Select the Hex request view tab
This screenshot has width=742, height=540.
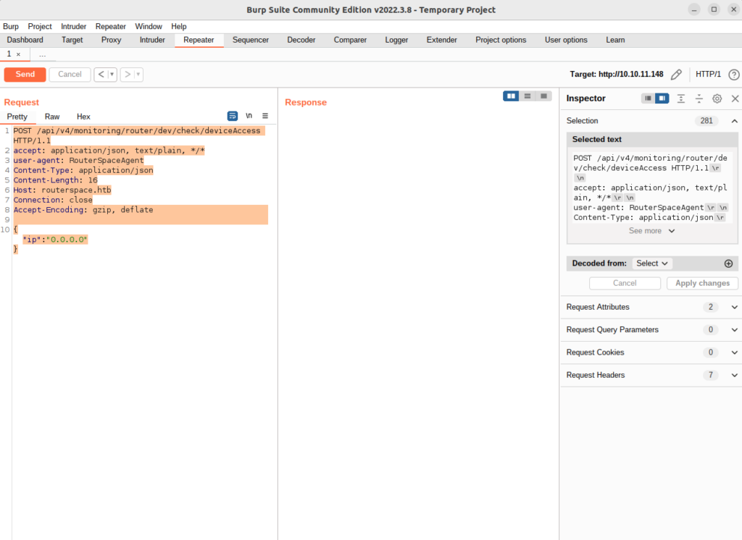pos(83,117)
